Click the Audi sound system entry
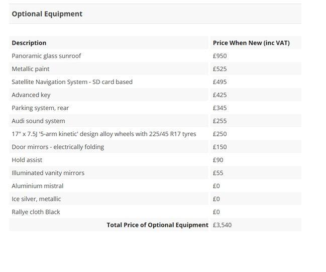This screenshot has width=326, height=272. pos(38,121)
